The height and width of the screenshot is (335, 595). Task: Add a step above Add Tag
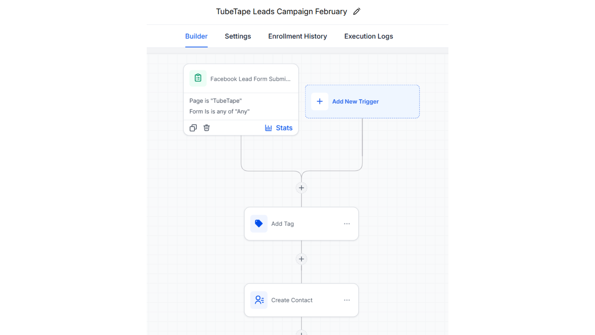pos(301,188)
